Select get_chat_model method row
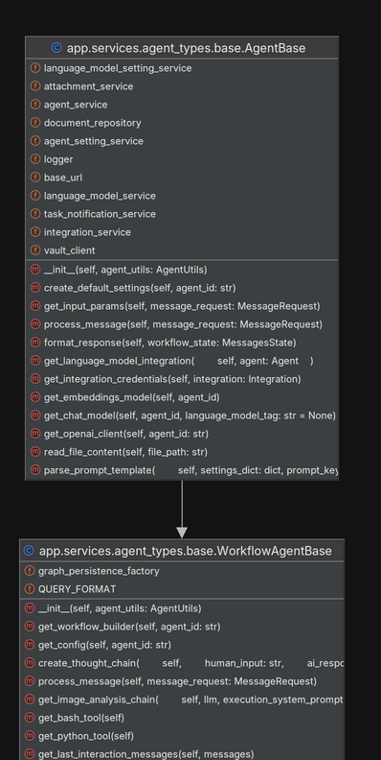The width and height of the screenshot is (381, 760). point(182,416)
